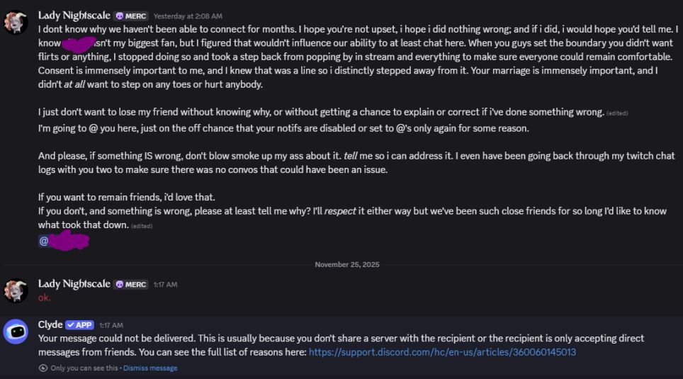Click "(edited)" after "done something wrong."
Viewport: 683px width, 379px height.
617,113
